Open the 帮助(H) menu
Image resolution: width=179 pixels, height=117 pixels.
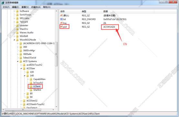tap(47, 7)
